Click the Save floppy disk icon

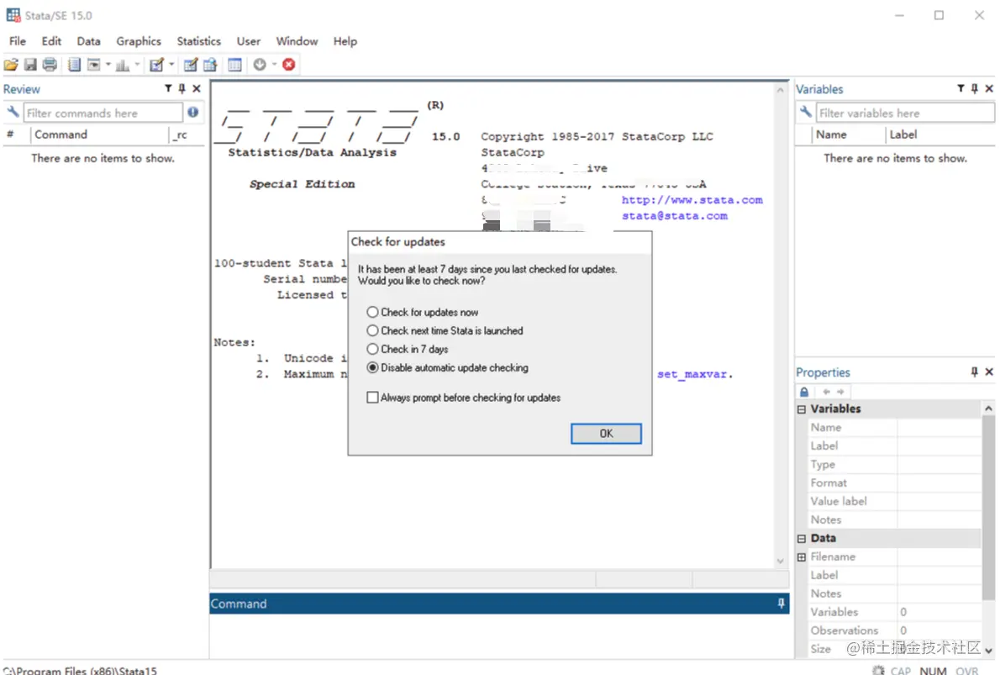coord(30,65)
